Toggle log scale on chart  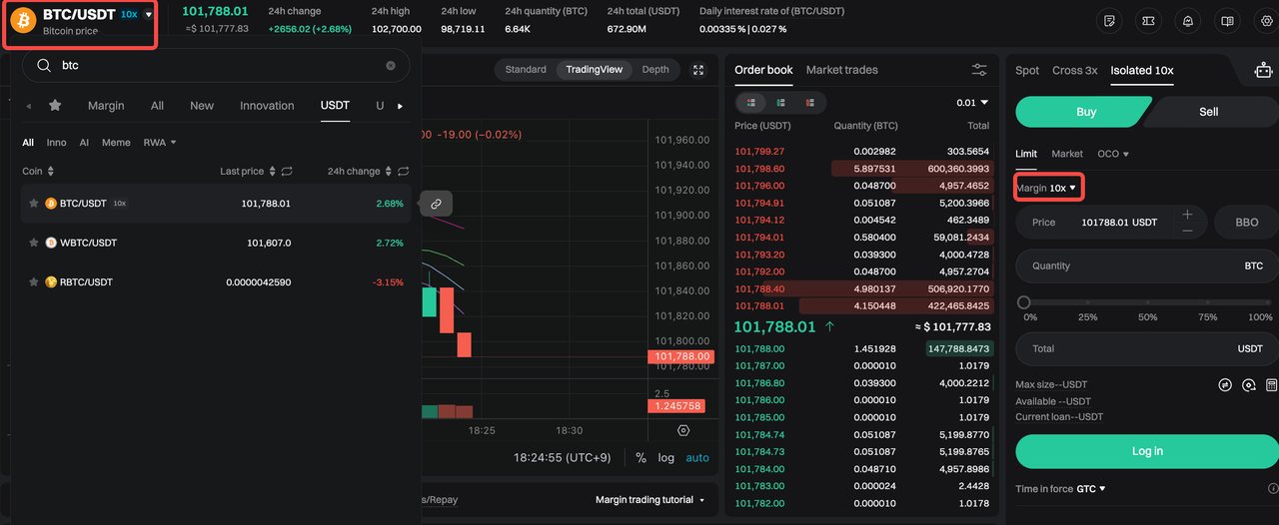(666, 457)
